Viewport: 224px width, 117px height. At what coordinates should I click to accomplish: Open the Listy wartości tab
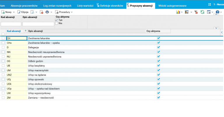(85, 6)
